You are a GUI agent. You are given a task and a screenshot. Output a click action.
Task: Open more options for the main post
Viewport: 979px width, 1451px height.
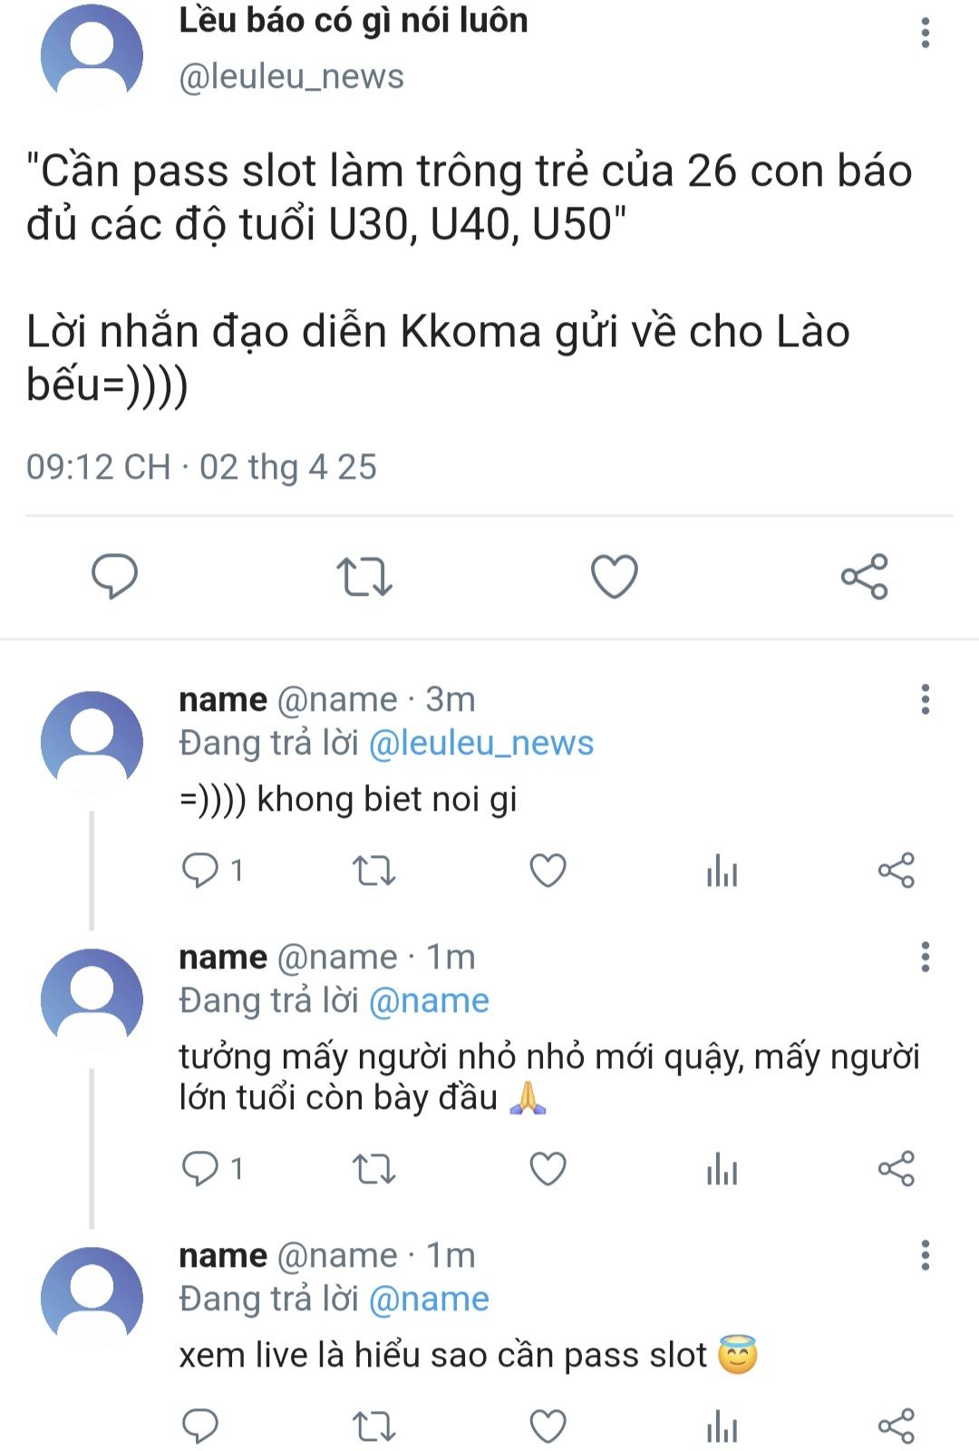(925, 33)
